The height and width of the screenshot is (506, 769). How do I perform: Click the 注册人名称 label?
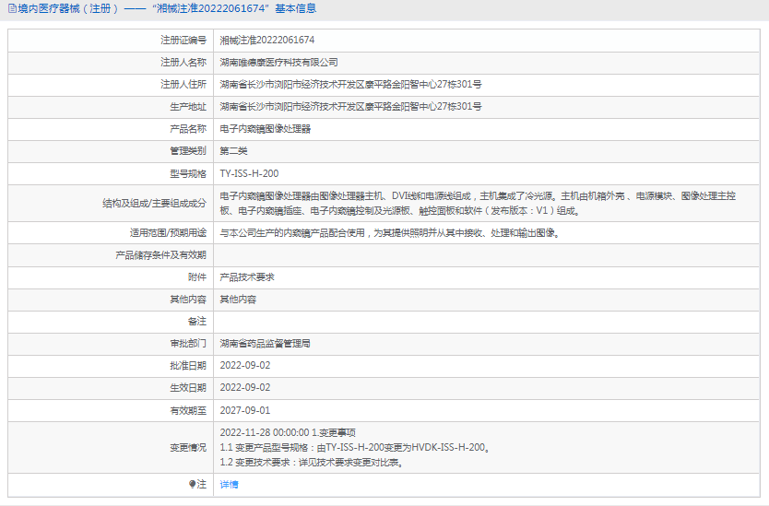(183, 63)
